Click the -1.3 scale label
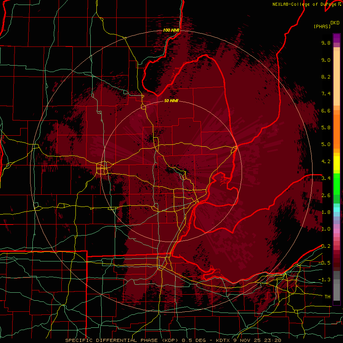Screen dimensions: 343x343 click(324, 280)
